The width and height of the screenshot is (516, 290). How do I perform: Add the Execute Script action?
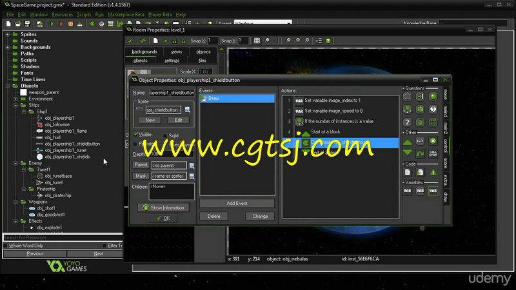pyautogui.click(x=421, y=172)
